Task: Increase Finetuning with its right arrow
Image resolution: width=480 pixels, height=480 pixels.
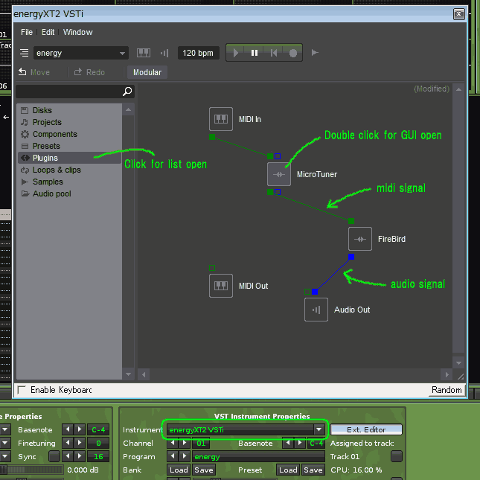Action: tap(80, 443)
